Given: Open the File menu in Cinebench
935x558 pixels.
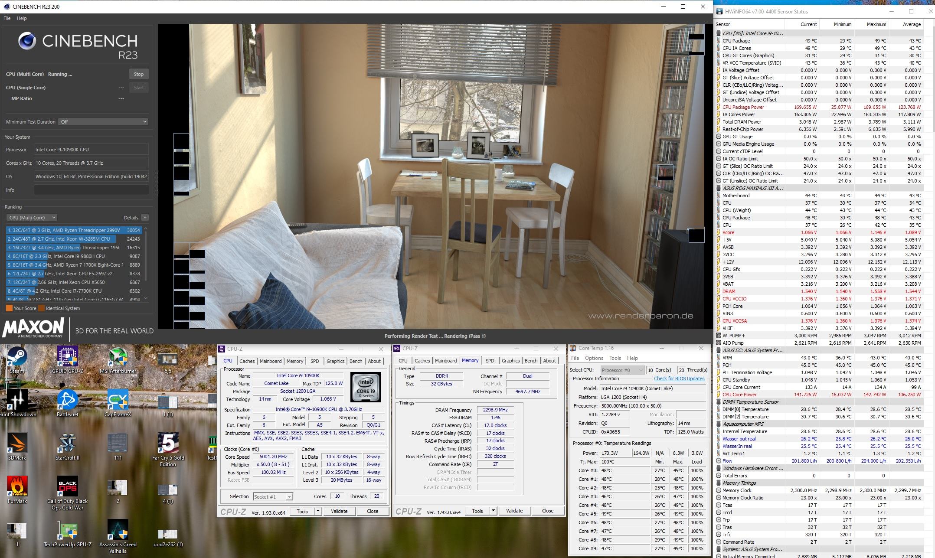Looking at the screenshot, I should pyautogui.click(x=7, y=18).
